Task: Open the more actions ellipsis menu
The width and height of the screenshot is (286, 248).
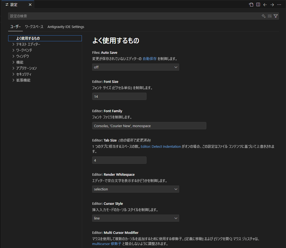Action: tap(279, 5)
